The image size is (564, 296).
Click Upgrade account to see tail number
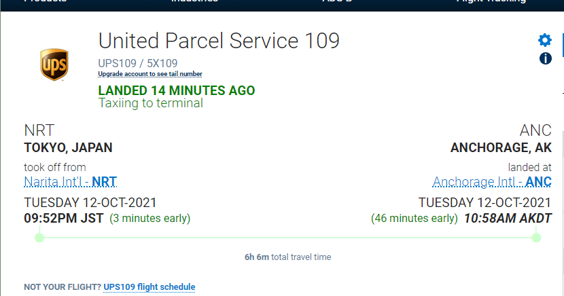tap(149, 74)
